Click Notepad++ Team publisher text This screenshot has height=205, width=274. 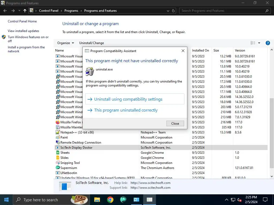click(x=153, y=132)
